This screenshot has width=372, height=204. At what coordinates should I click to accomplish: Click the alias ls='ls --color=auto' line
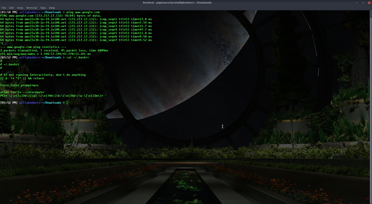click(x=23, y=92)
